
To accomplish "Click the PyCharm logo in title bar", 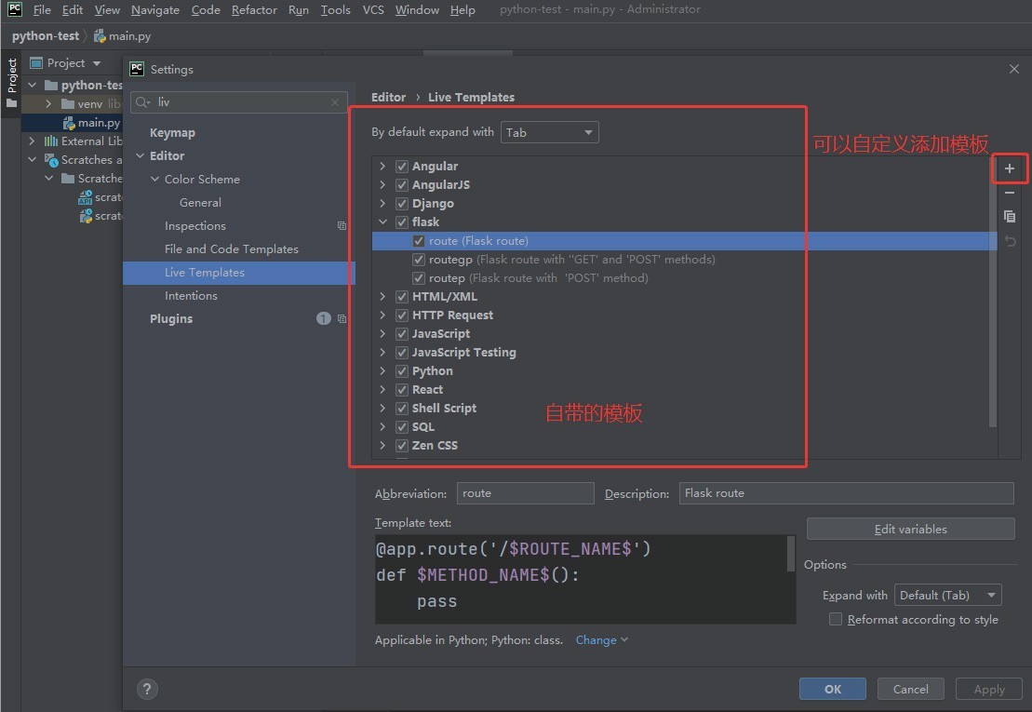I will 15,9.
